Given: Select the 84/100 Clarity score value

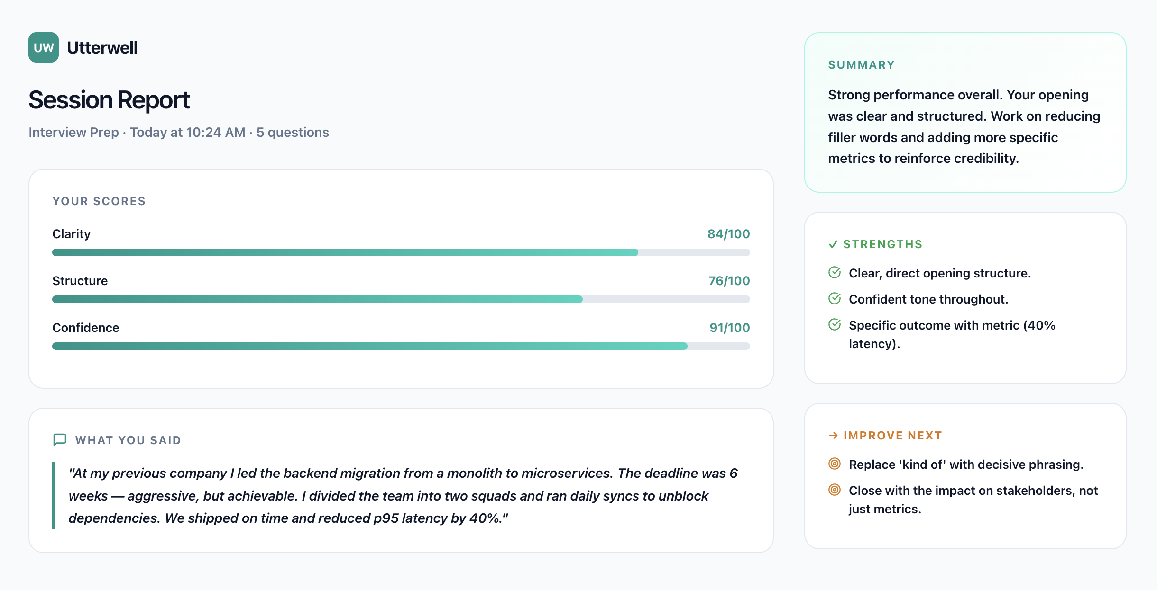Looking at the screenshot, I should pos(729,234).
